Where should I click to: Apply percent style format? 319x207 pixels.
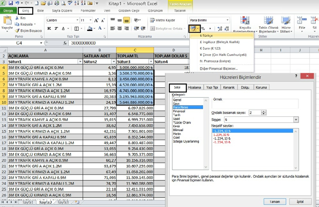[x=203, y=28]
